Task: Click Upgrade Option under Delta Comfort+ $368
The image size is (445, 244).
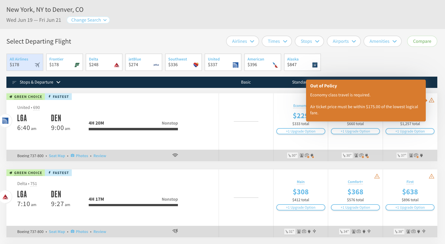Action: (x=355, y=207)
